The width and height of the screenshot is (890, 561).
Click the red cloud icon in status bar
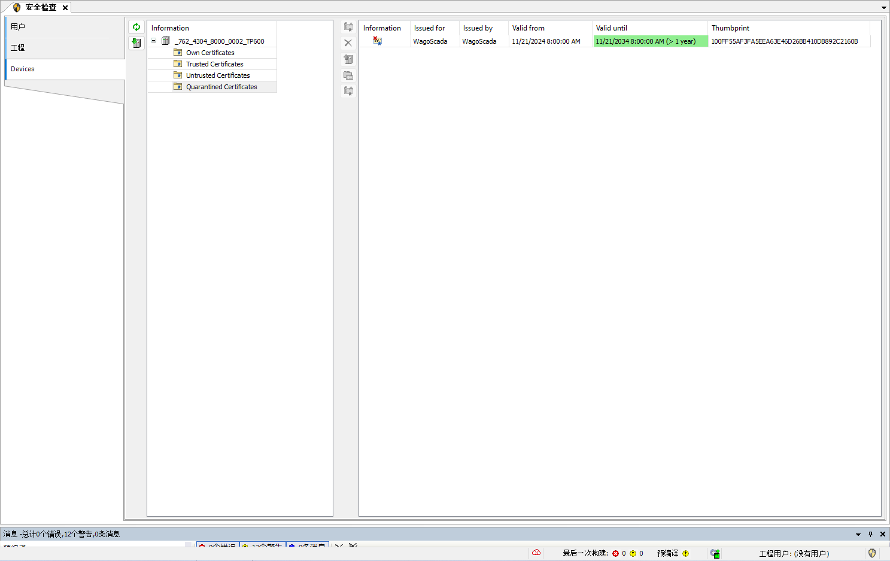click(536, 553)
